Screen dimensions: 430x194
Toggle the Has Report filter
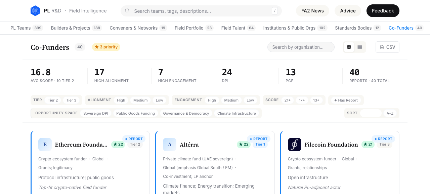346,100
